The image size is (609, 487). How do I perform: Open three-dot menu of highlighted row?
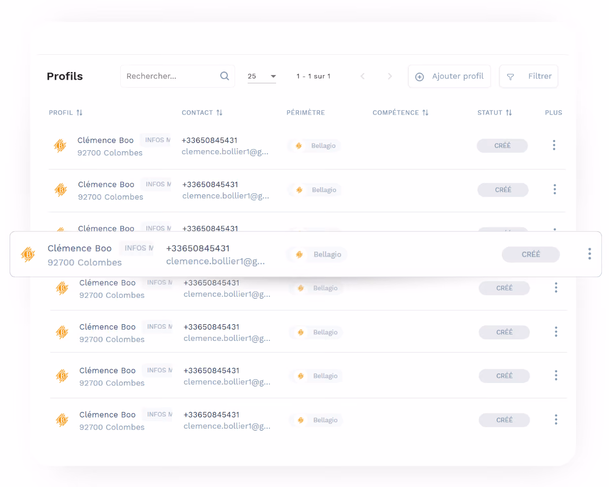[x=589, y=254]
